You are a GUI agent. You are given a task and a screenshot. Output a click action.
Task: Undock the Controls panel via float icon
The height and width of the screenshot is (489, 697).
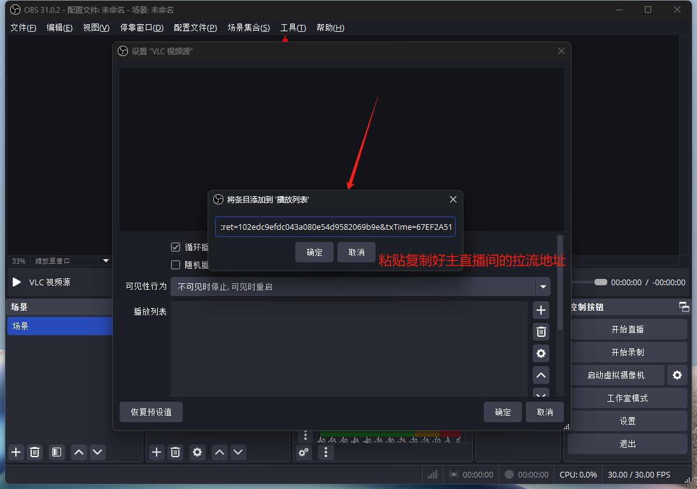(x=684, y=307)
